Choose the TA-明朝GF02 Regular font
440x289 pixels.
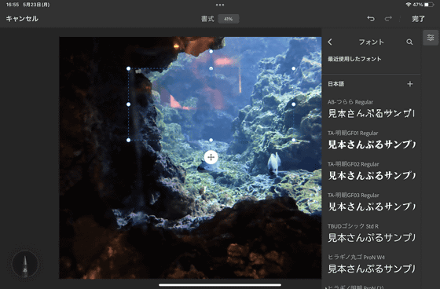point(371,171)
